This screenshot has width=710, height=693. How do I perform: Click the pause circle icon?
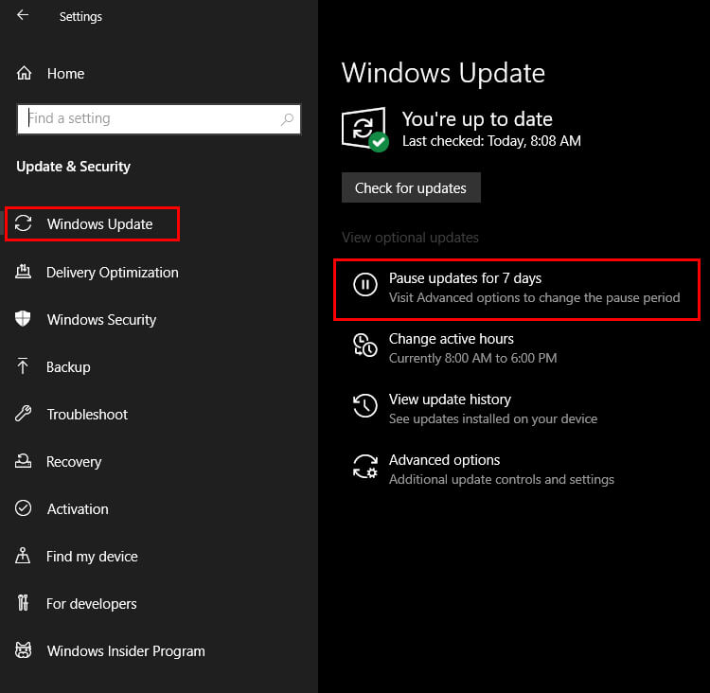[365, 284]
